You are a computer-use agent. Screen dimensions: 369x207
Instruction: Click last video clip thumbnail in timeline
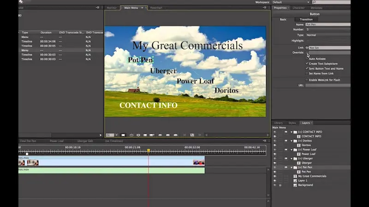199,162
